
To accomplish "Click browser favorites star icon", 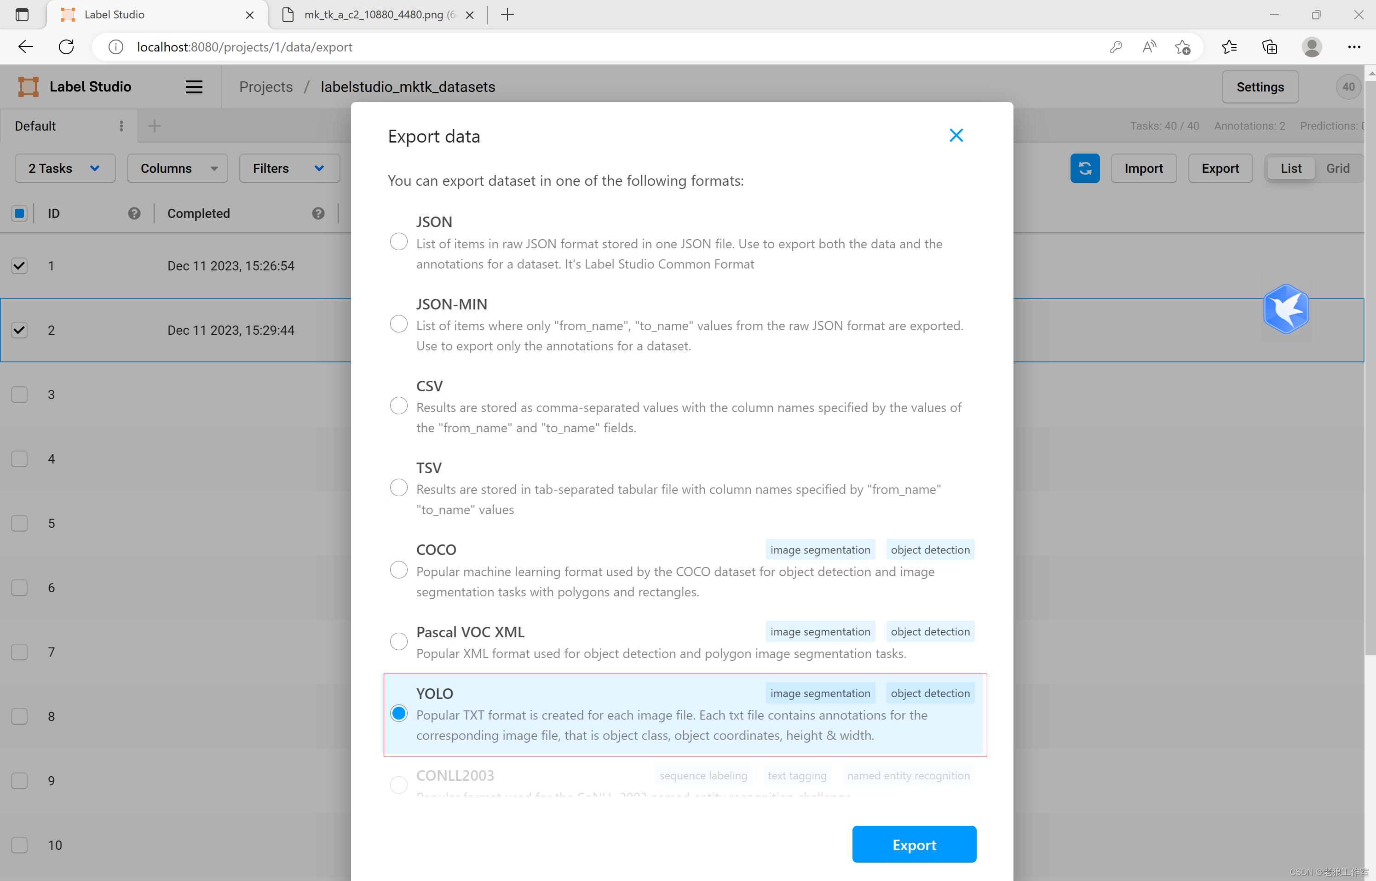I will click(1228, 47).
